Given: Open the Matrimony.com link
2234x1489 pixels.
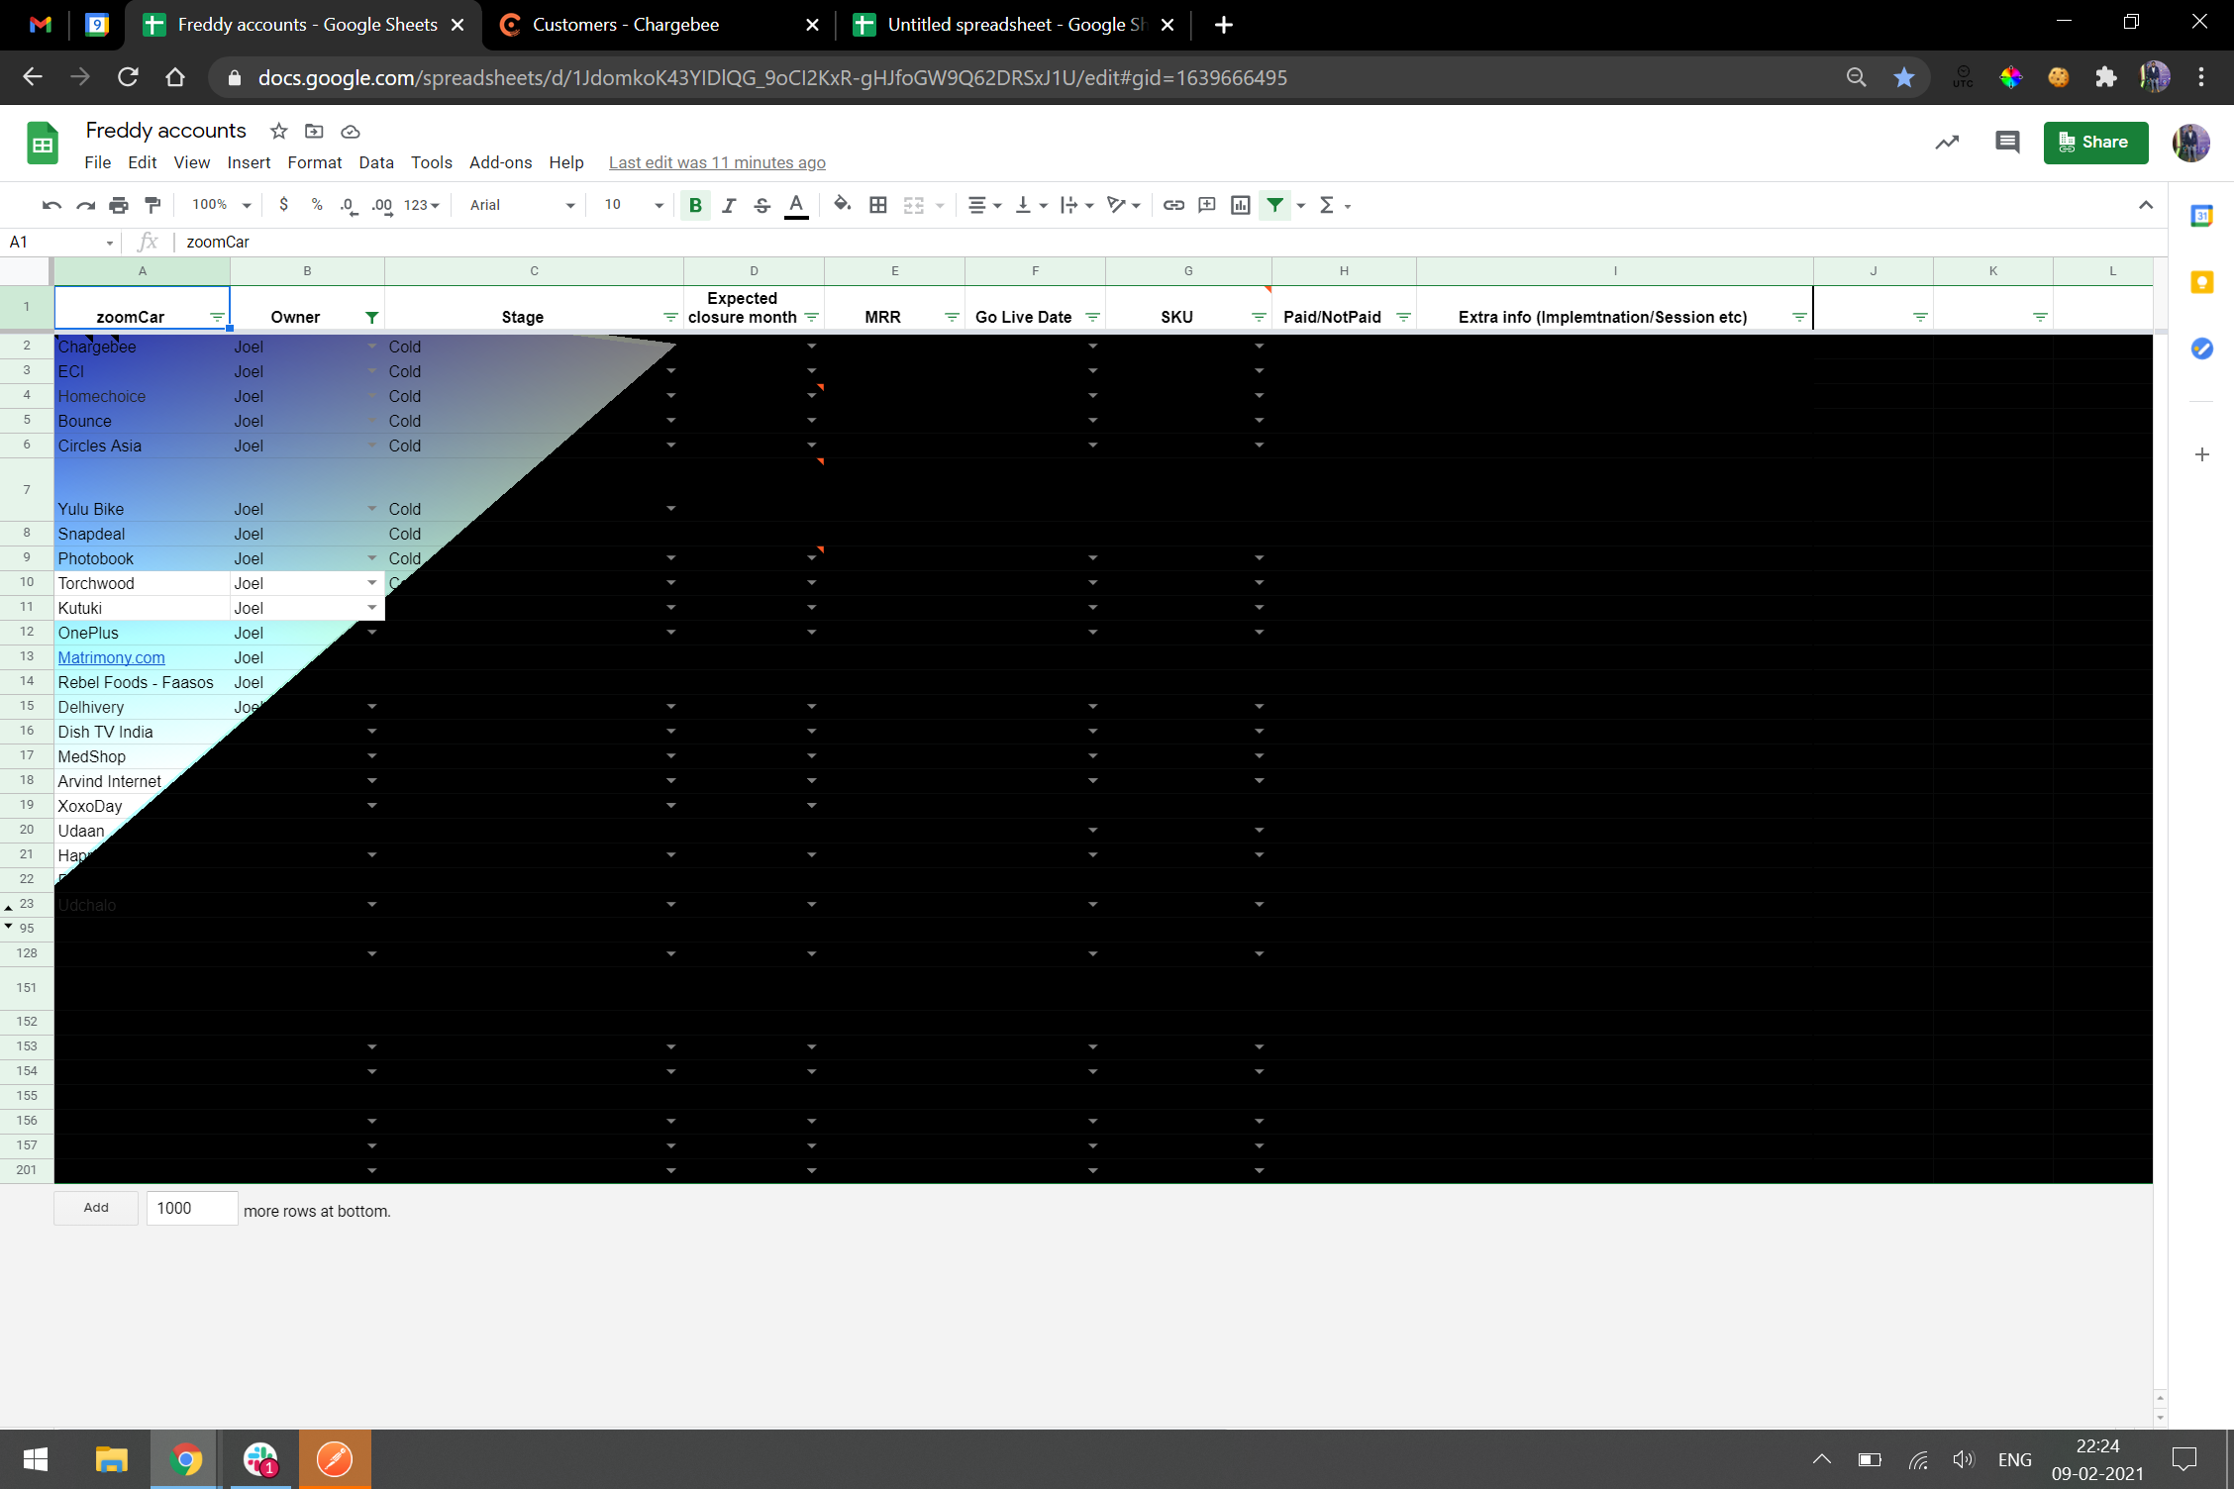Looking at the screenshot, I should tap(111, 657).
